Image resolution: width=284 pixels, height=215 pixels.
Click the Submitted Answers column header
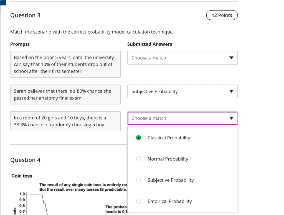tap(149, 44)
